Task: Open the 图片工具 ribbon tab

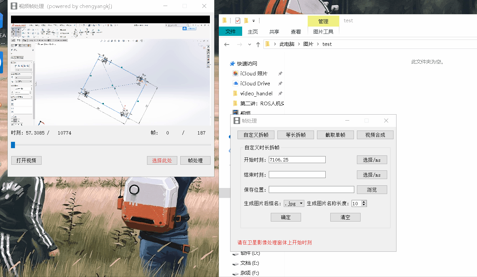Action: coord(323,32)
